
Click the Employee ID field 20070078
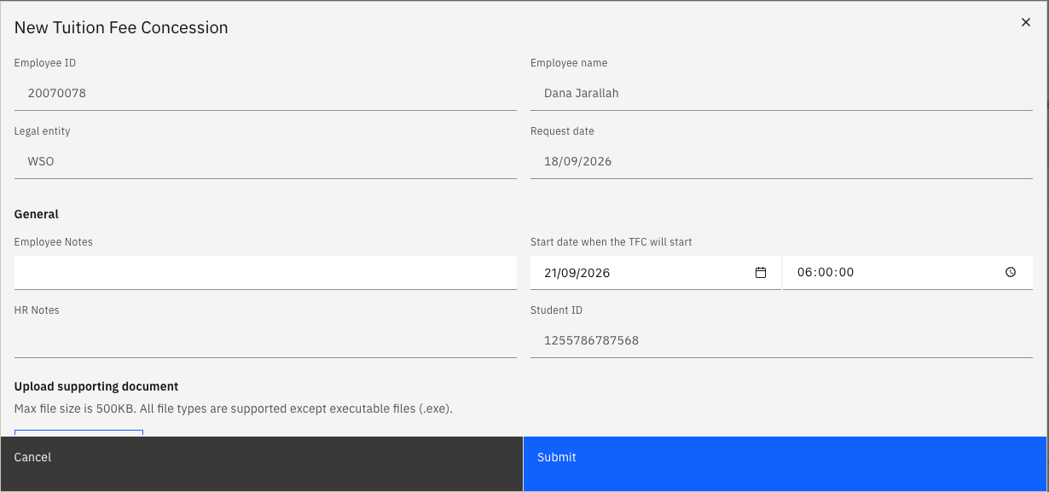point(265,94)
